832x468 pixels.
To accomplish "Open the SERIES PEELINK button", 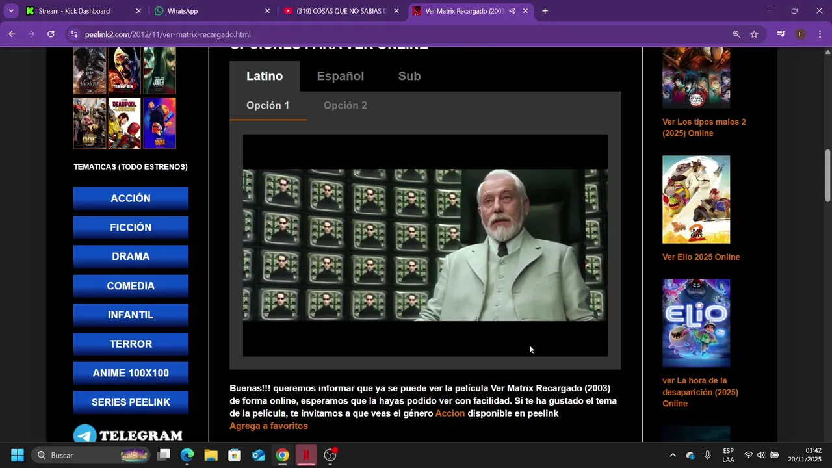I will click(x=131, y=402).
